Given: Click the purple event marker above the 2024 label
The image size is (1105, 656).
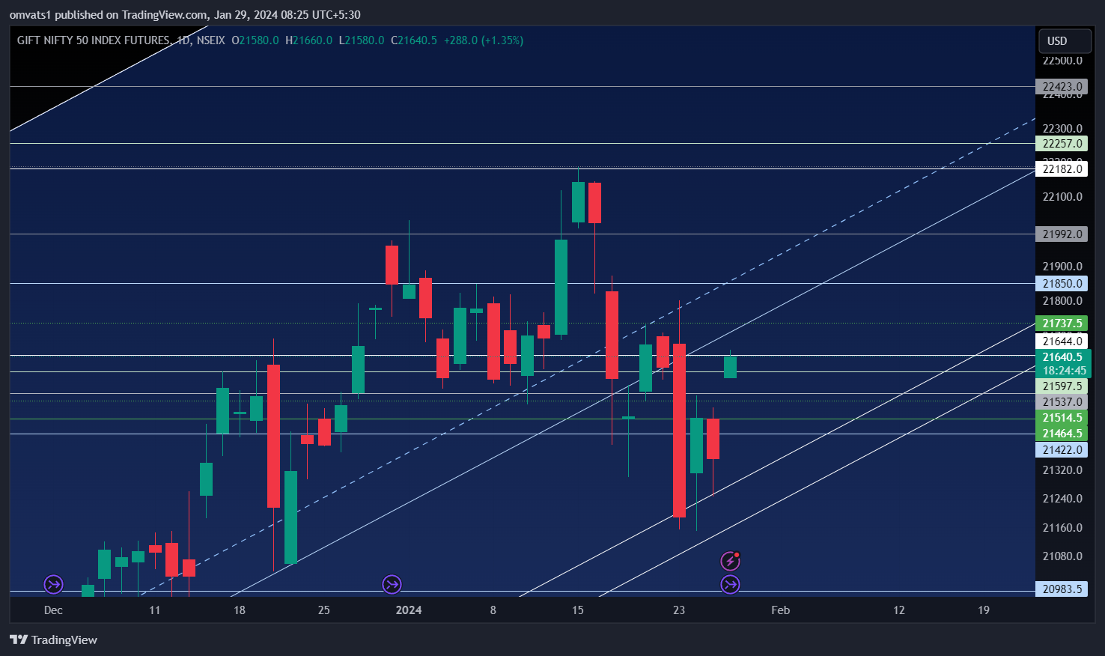Looking at the screenshot, I should pos(392,584).
